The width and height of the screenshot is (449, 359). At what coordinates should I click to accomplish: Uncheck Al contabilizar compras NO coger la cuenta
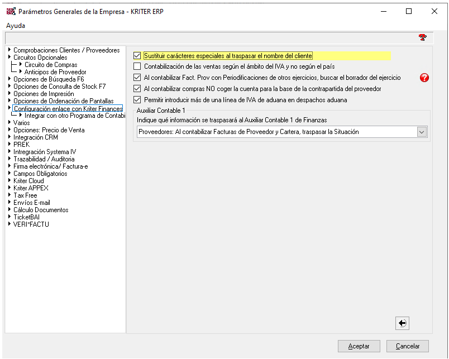tap(137, 89)
